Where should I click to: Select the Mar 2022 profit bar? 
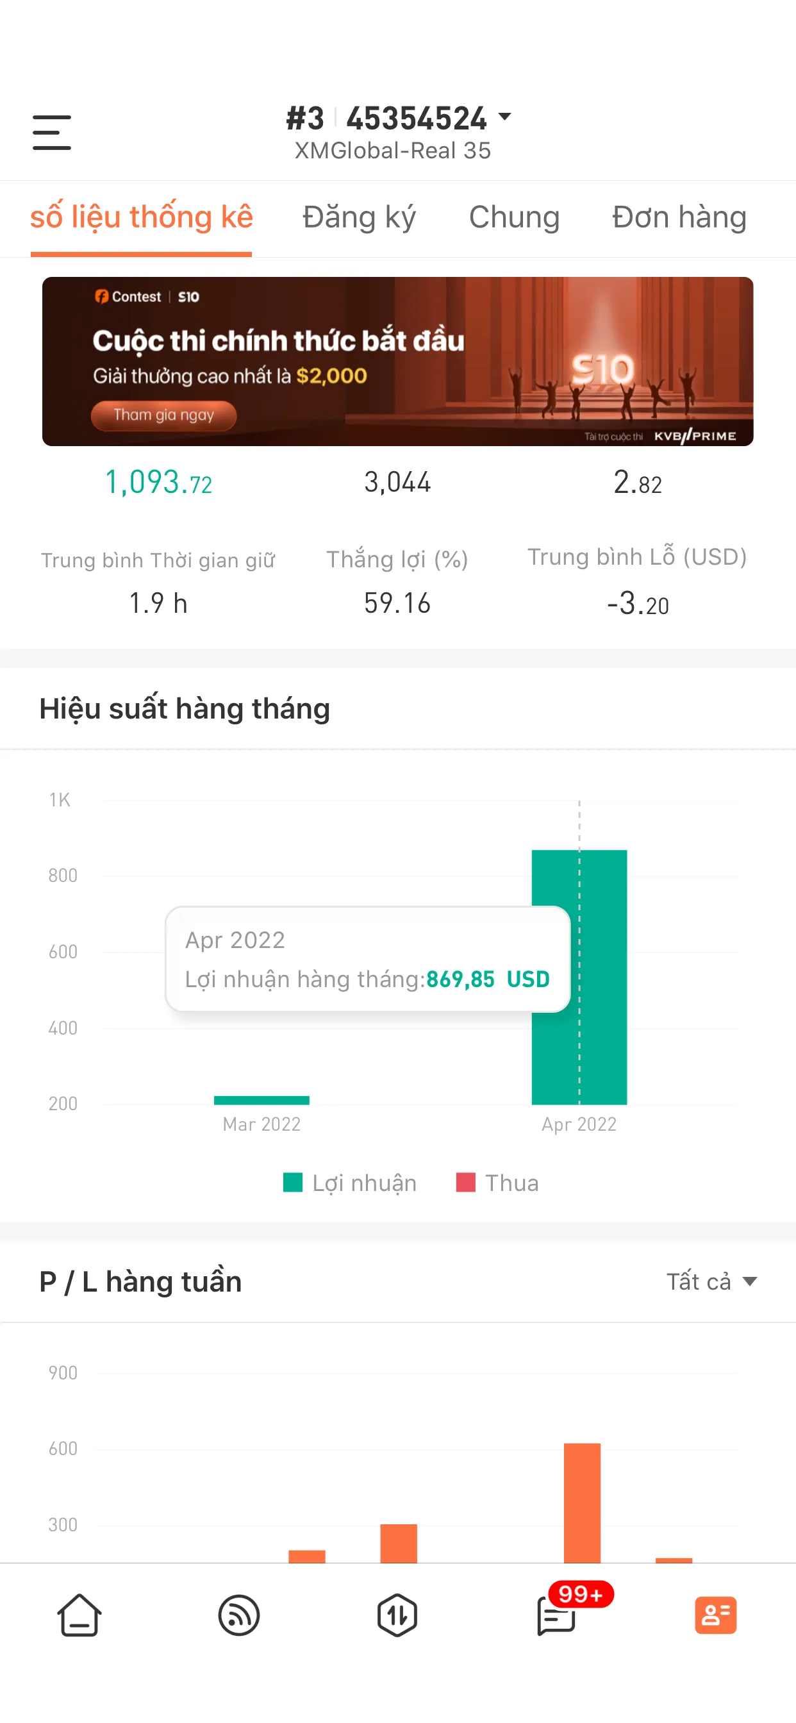click(261, 1099)
